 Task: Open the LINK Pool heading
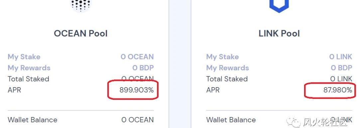[x=279, y=33]
